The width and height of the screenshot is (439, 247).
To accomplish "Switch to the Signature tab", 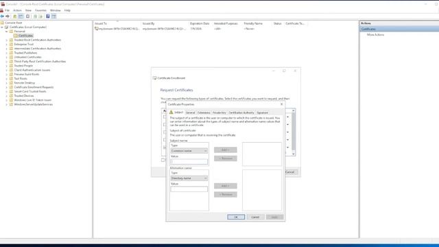I will coord(262,113).
